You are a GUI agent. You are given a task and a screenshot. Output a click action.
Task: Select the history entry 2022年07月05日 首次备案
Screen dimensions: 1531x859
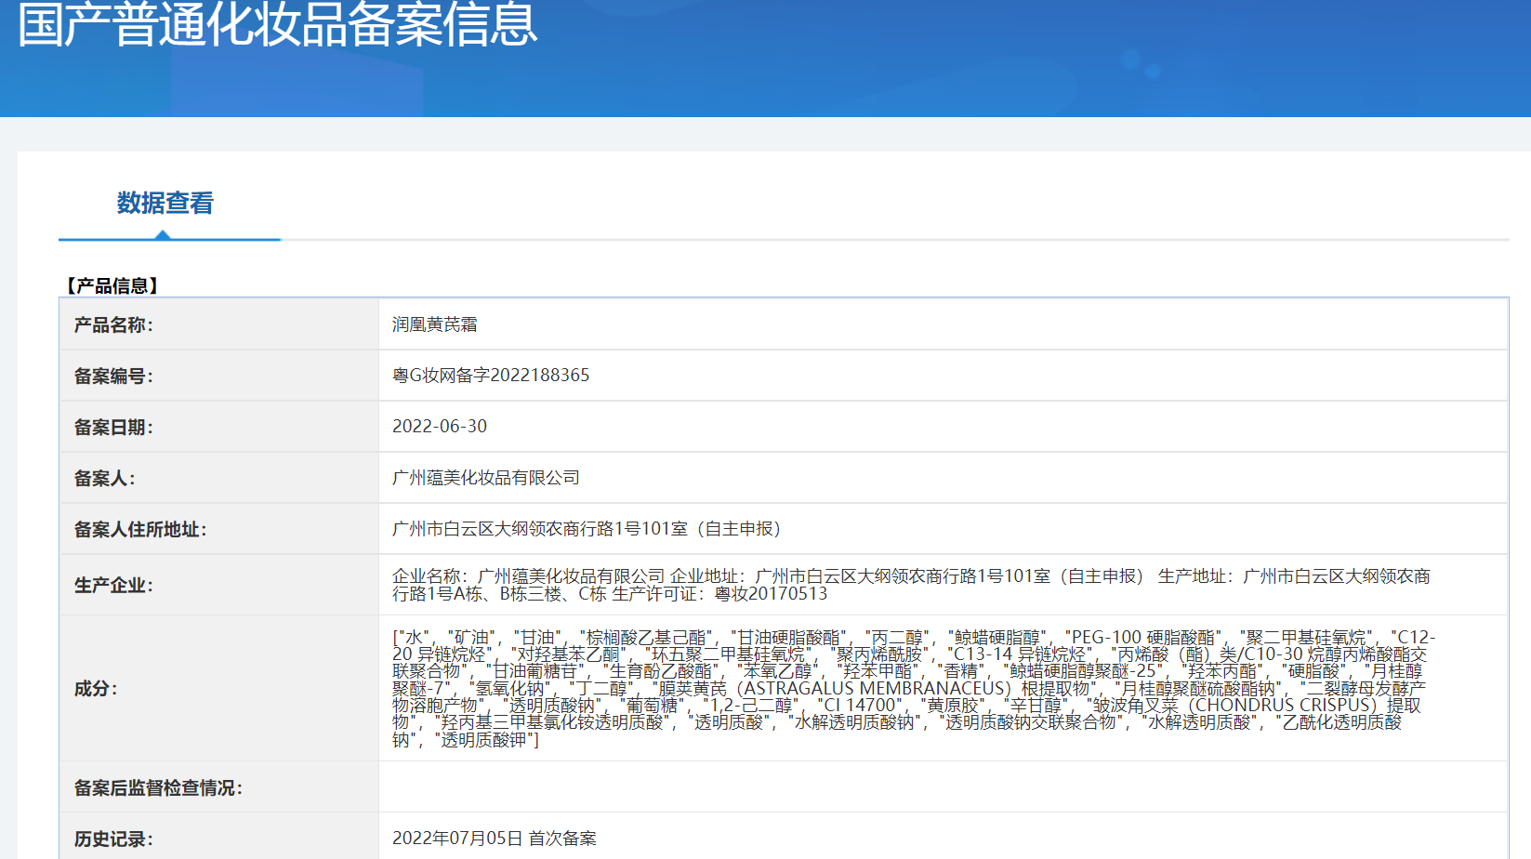click(494, 839)
